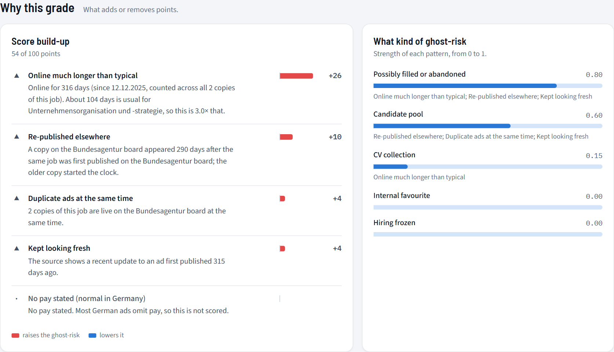This screenshot has height=352, width=614.
Task: Collapse the 'Online much longer than typical' triangle
Action: pos(17,76)
